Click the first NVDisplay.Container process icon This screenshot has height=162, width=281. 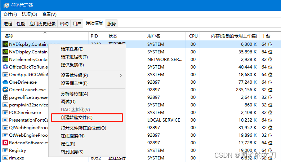click(x=5, y=44)
